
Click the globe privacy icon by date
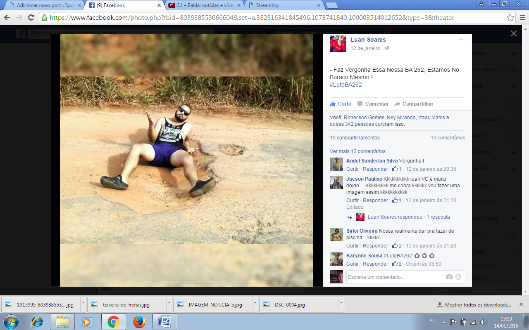point(387,48)
